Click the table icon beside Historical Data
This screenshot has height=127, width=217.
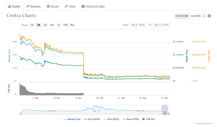[x=83, y=6]
